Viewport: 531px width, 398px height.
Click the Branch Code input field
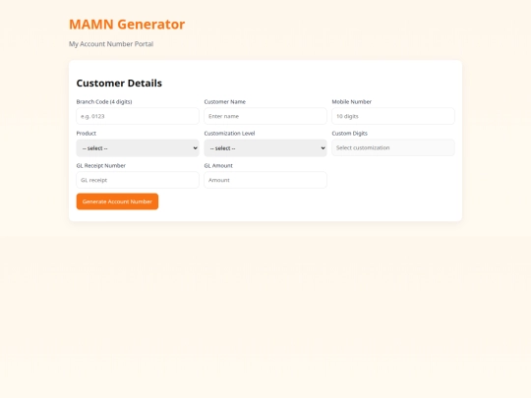[x=138, y=116]
